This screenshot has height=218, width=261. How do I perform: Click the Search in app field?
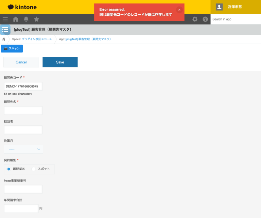coord(236,19)
